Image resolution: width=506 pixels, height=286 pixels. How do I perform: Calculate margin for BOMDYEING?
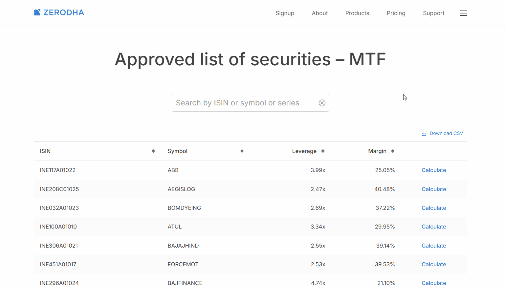pos(434,208)
